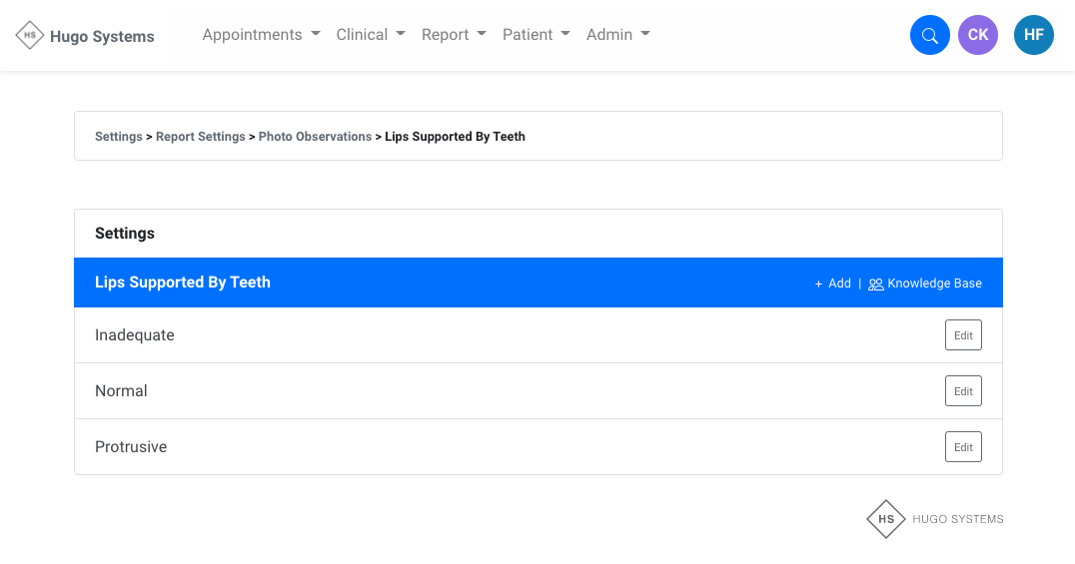Edit the Normal option

pos(963,391)
